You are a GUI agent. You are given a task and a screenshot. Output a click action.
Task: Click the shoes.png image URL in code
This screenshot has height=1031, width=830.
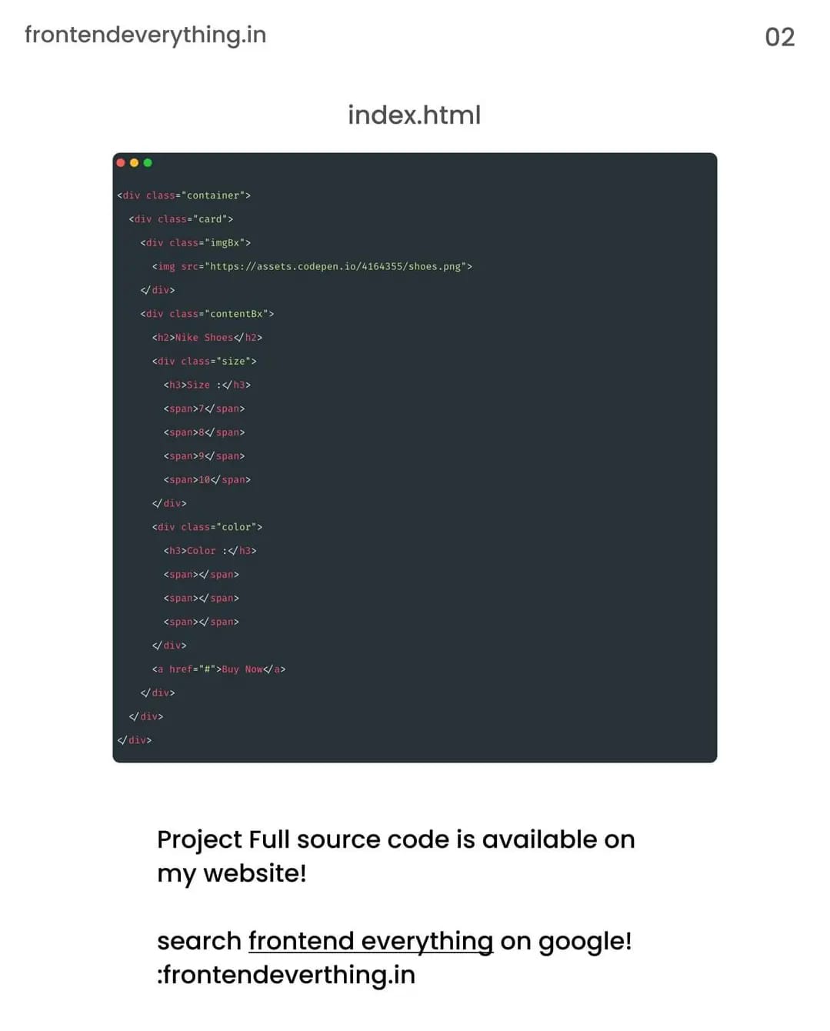coord(335,266)
